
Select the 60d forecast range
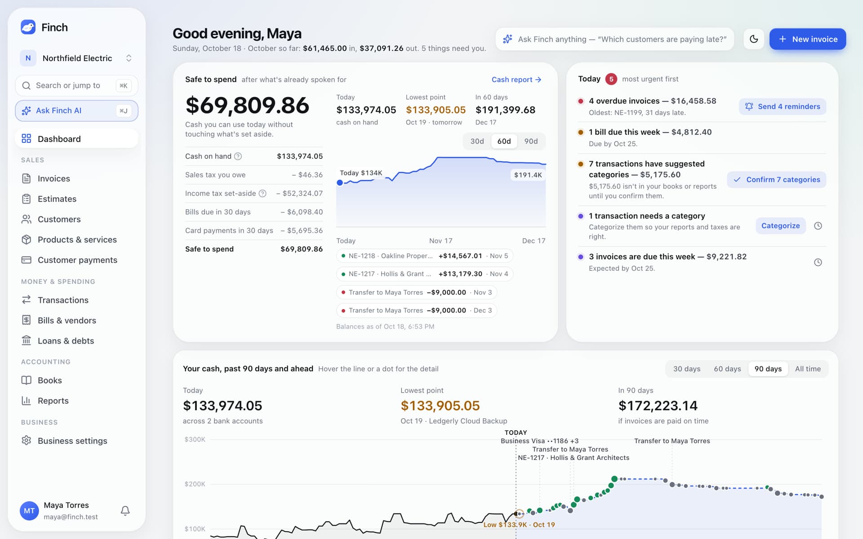504,141
